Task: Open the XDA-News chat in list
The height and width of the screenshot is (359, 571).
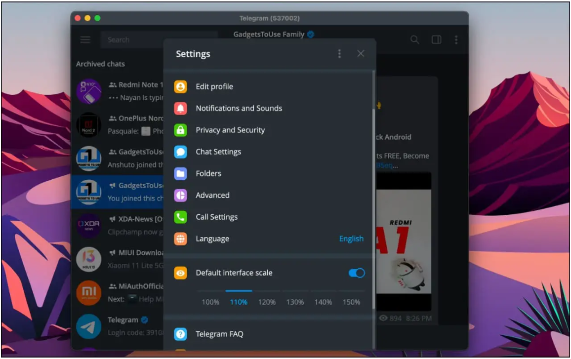Action: click(119, 226)
